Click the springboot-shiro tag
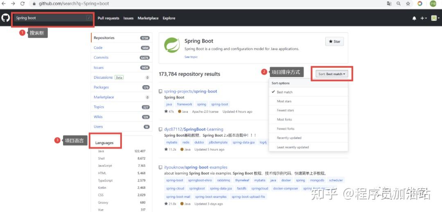 (x=200, y=181)
